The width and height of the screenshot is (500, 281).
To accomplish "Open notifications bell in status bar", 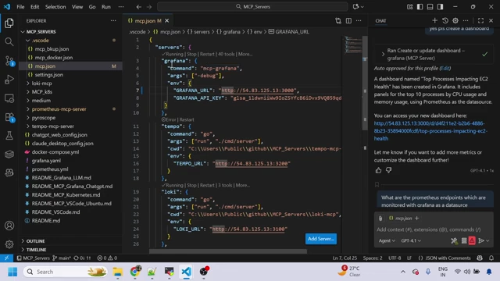I will pyautogui.click(x=491, y=258).
